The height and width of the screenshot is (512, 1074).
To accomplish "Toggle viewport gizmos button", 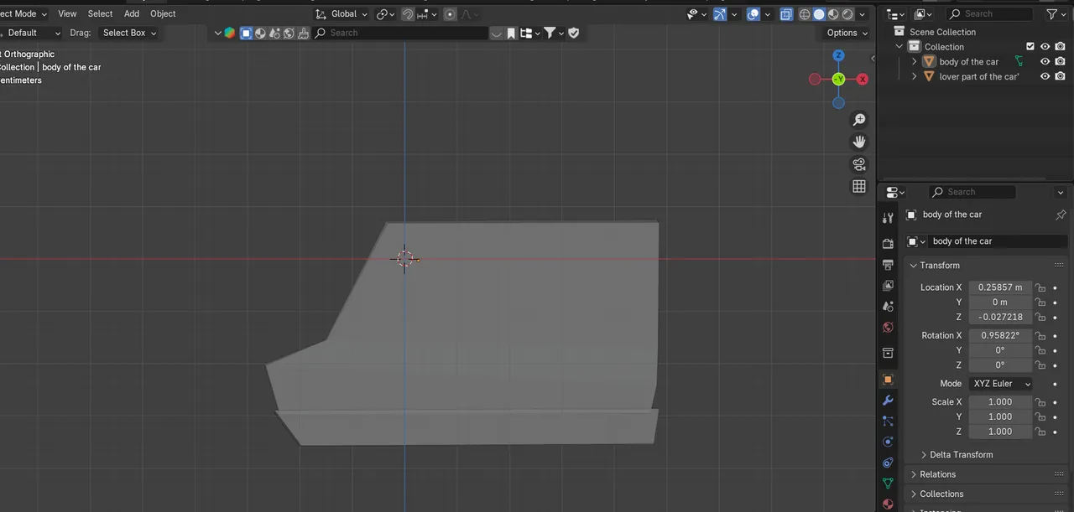I will 720,14.
